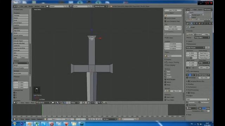
Task: Open the 3D viewport Mesh menu
Action: click(33, 103)
